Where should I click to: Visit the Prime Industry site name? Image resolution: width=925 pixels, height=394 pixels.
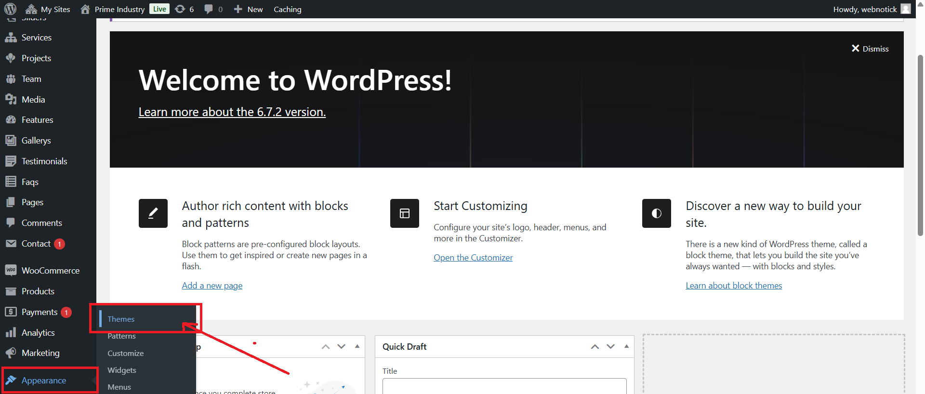(x=119, y=9)
